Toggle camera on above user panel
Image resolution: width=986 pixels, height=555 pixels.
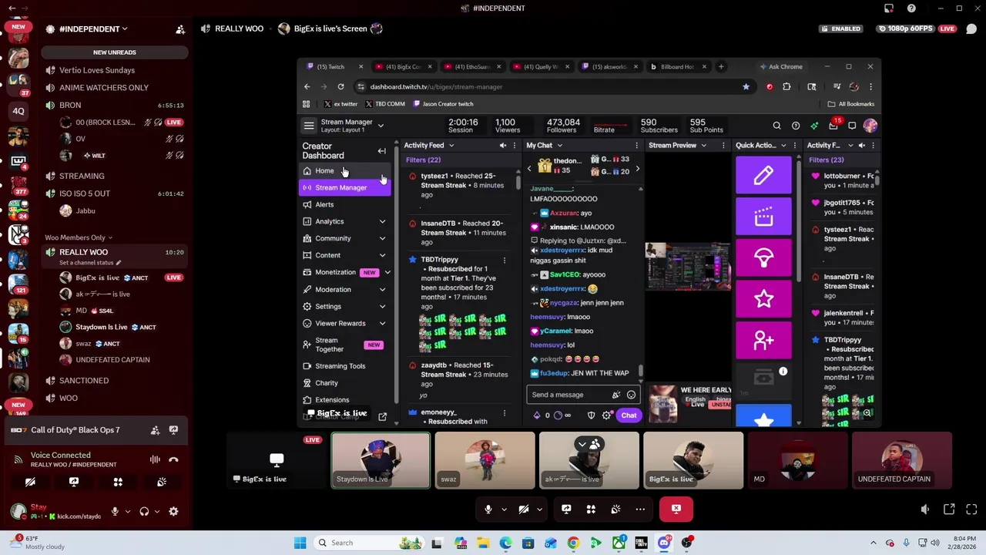pos(30,482)
